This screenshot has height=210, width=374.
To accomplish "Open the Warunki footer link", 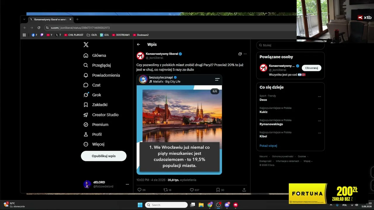I will [x=263, y=157].
